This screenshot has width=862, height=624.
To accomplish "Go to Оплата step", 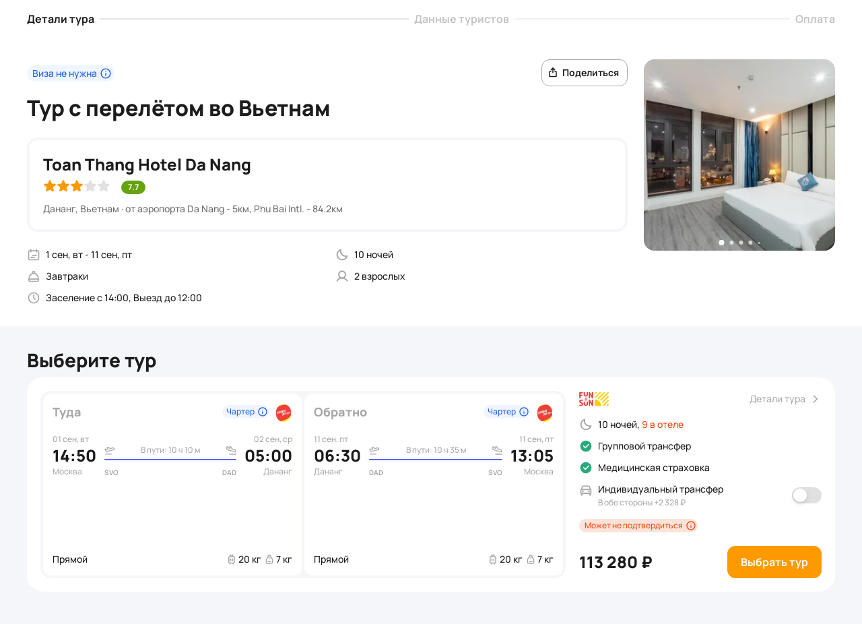I will click(815, 19).
